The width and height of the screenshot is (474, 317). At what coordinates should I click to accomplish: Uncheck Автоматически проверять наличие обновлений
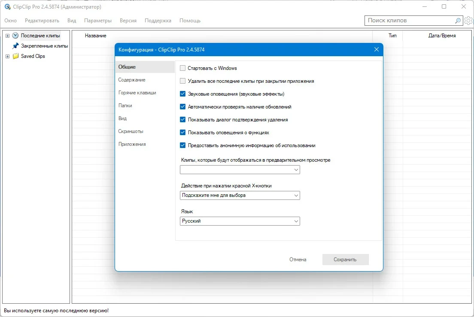(x=182, y=107)
